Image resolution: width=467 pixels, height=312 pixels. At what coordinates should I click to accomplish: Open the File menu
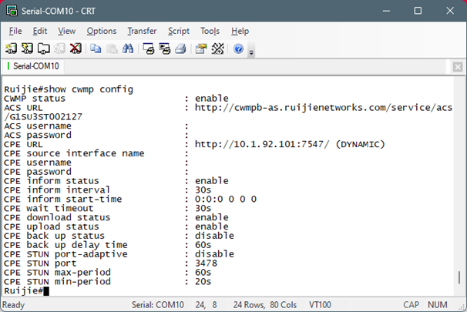(15, 31)
